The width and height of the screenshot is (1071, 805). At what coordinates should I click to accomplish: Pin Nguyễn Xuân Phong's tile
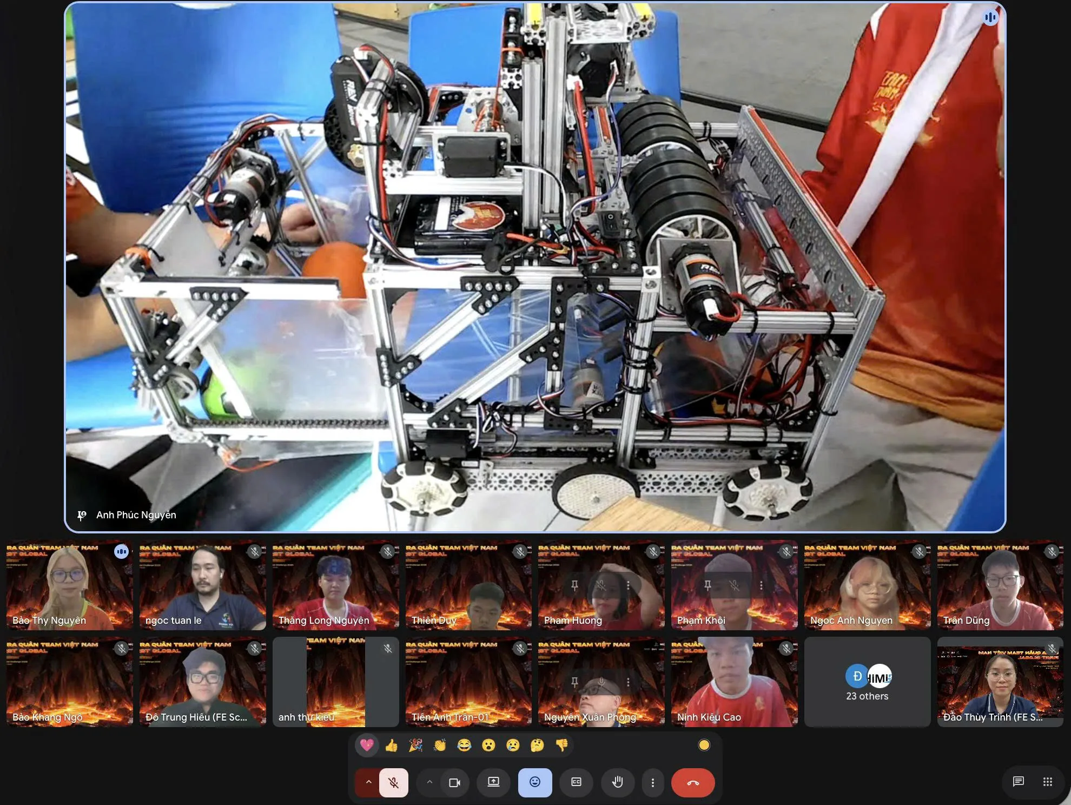pos(574,682)
